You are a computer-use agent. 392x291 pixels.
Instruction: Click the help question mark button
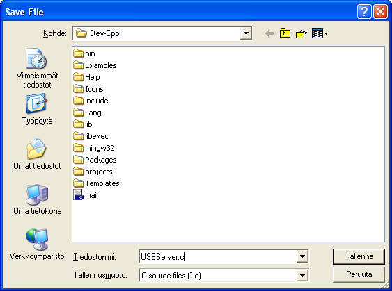(364, 12)
